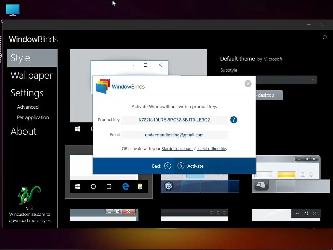
Task: Open Per application settings
Action: click(x=33, y=118)
